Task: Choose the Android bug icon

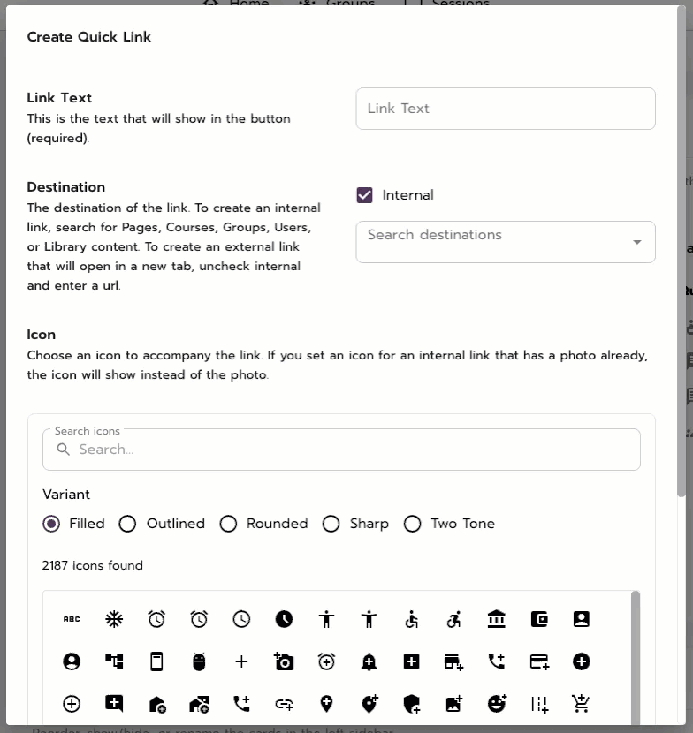Action: (x=200, y=661)
